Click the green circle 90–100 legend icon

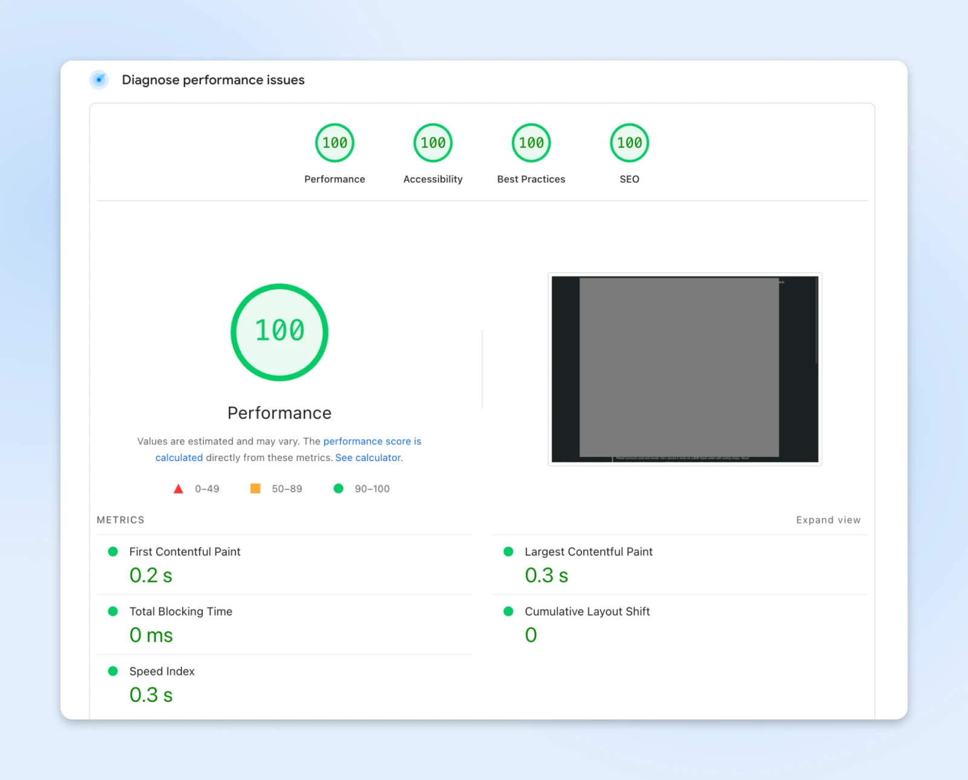[x=338, y=489]
